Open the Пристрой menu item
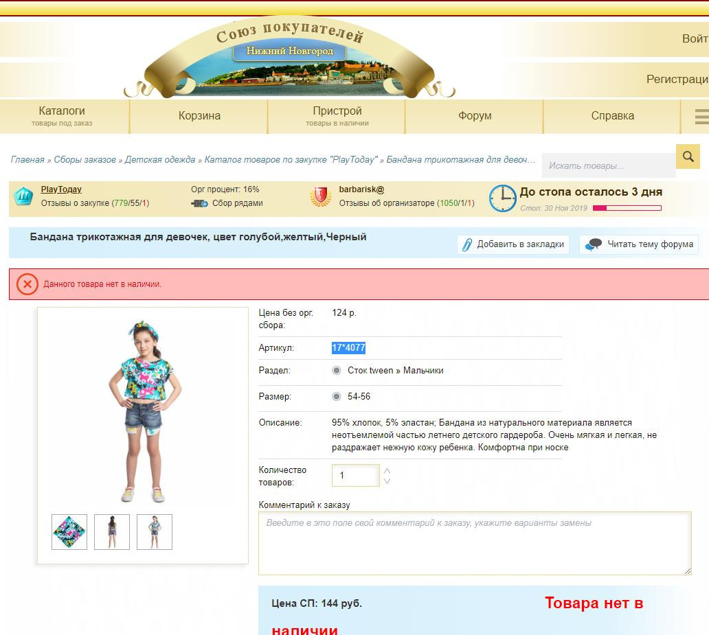The width and height of the screenshot is (709, 635). point(337,116)
